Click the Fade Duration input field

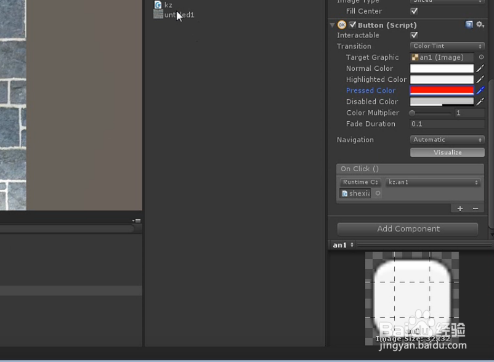447,124
